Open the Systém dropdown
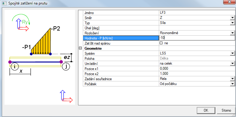236x117 pixels. [233, 53]
